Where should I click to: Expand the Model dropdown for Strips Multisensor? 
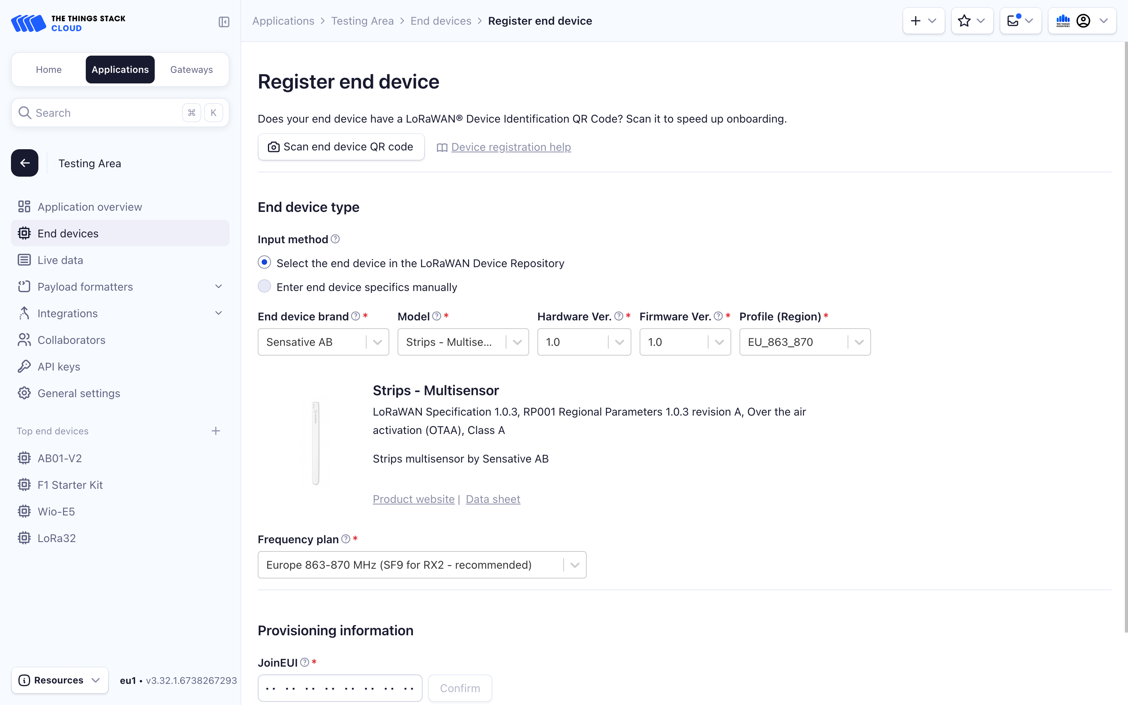pos(517,342)
